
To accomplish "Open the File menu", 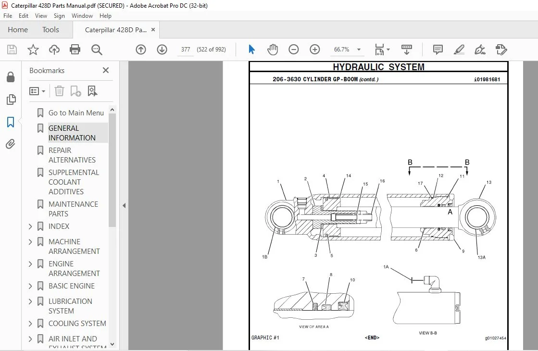I will pyautogui.click(x=8, y=16).
